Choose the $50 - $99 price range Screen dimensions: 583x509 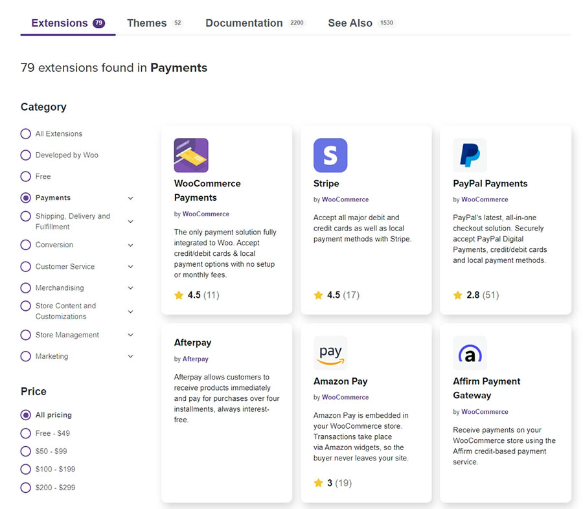pyautogui.click(x=26, y=451)
